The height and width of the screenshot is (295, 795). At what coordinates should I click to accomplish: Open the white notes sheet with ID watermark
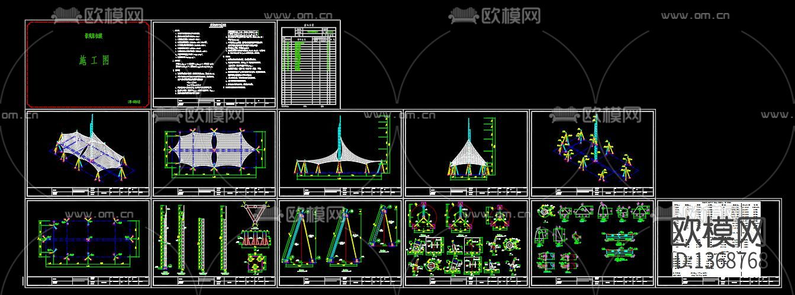pyautogui.click(x=719, y=243)
